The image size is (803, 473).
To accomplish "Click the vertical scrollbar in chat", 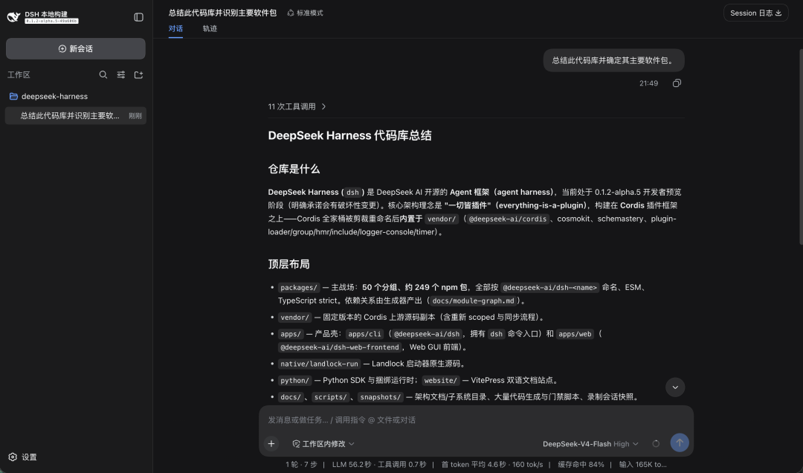I will (x=801, y=147).
